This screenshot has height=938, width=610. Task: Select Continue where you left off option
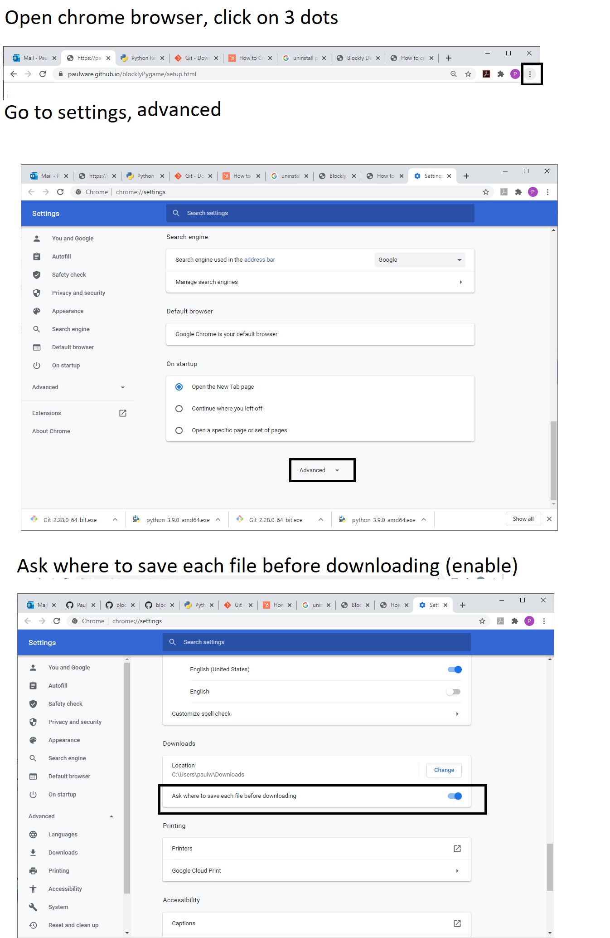tap(179, 409)
